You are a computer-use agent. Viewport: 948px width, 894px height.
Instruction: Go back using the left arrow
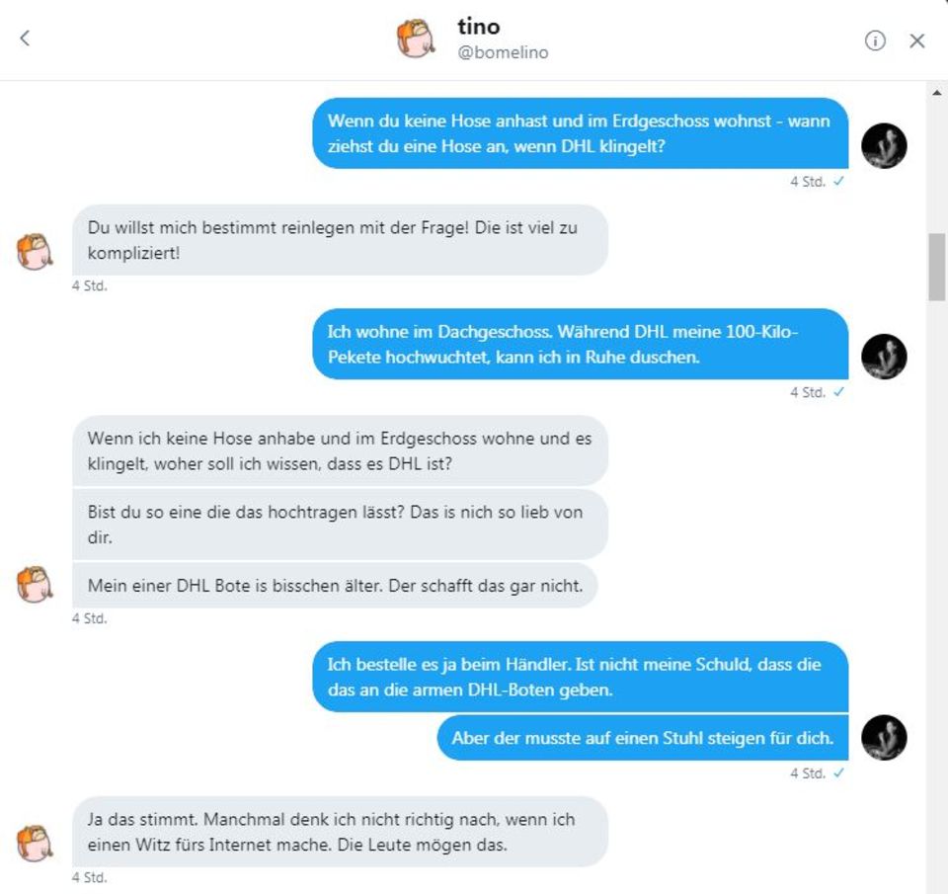coord(25,39)
